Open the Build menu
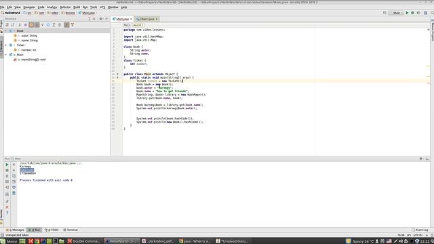434x244 pixels. click(77, 7)
